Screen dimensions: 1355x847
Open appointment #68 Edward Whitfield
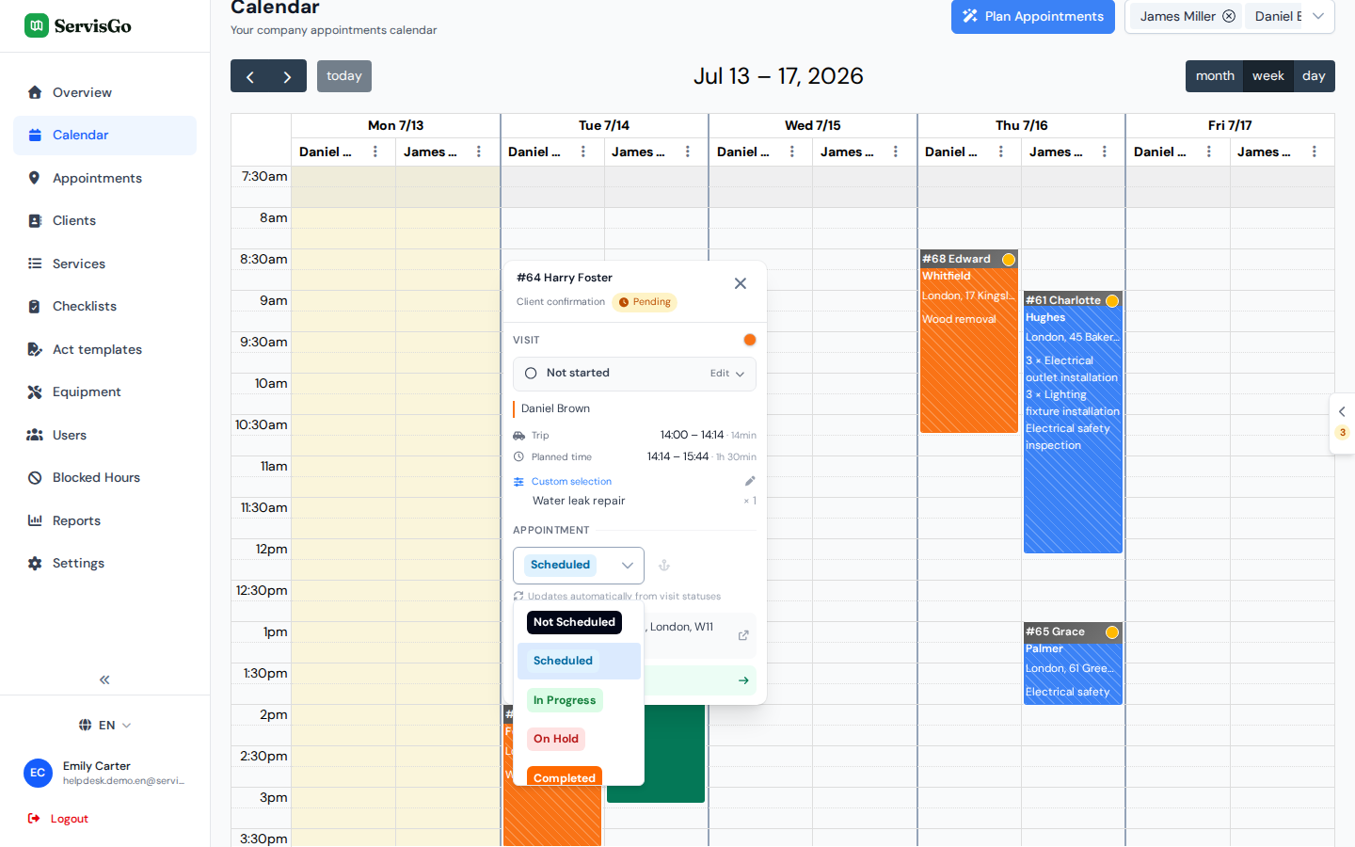969,342
